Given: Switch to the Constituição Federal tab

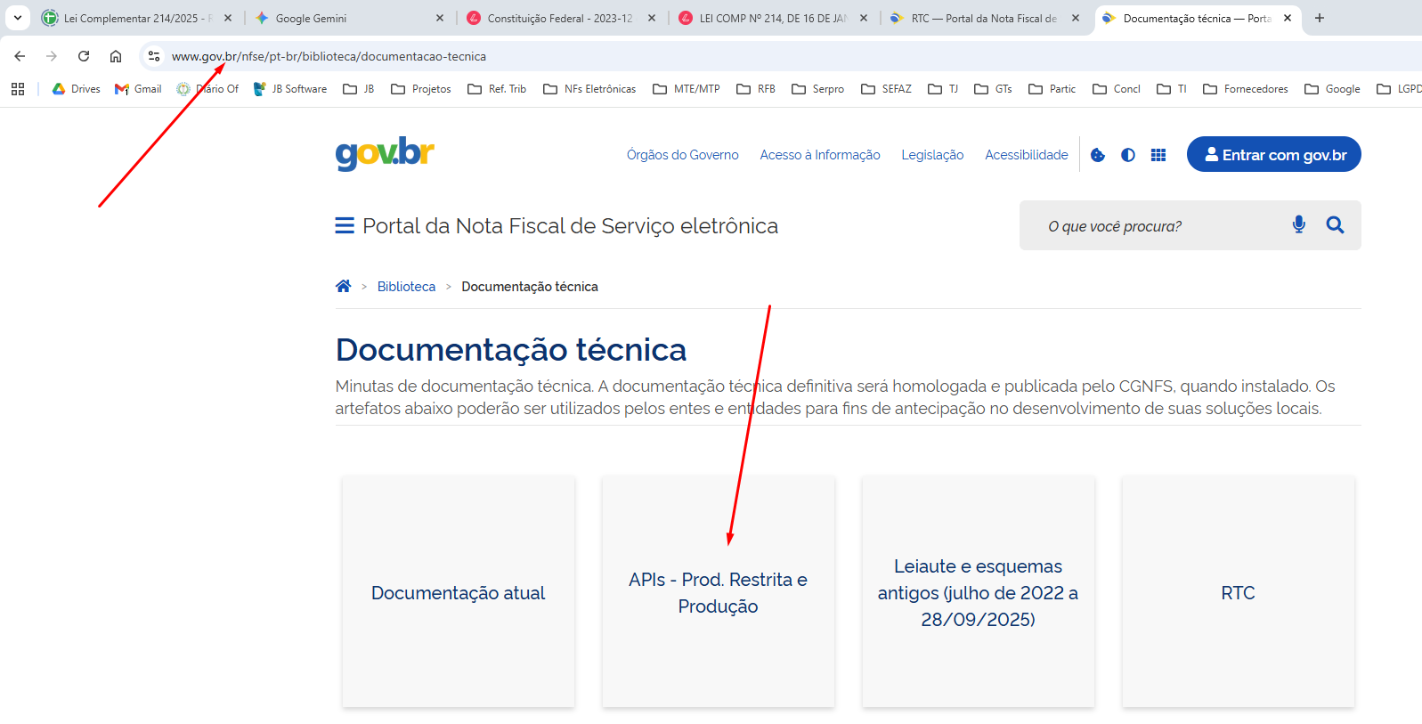Looking at the screenshot, I should tap(559, 18).
